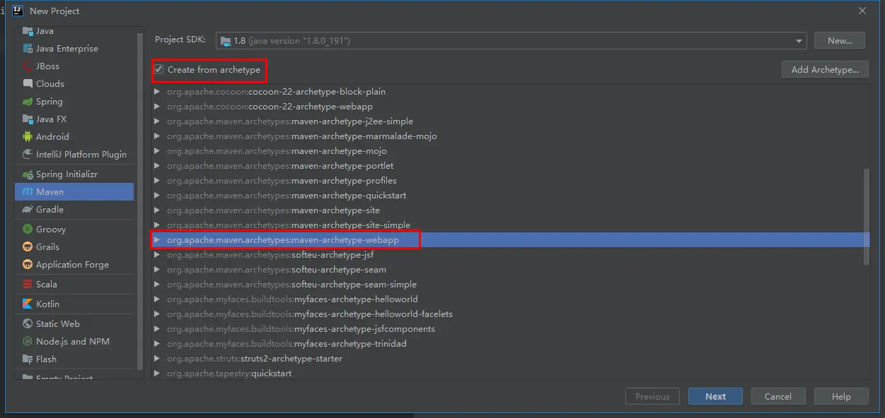Click the IntelliJ Platform Plugin icon
885x418 pixels.
28,155
